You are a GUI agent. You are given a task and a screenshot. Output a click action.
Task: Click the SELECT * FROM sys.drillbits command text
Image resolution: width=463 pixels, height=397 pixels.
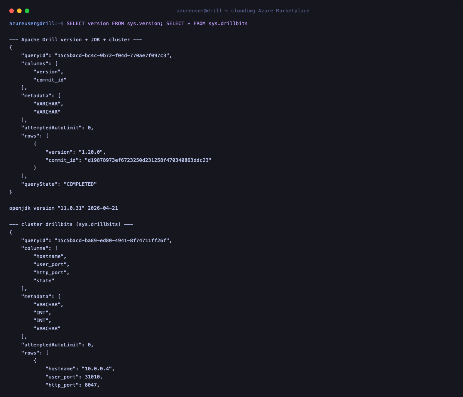[207, 24]
